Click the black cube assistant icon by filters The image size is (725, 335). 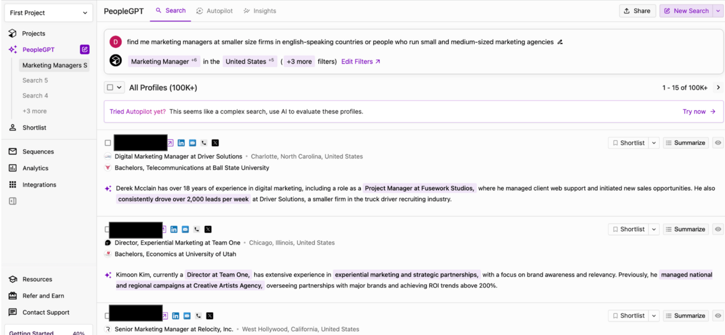[115, 61]
